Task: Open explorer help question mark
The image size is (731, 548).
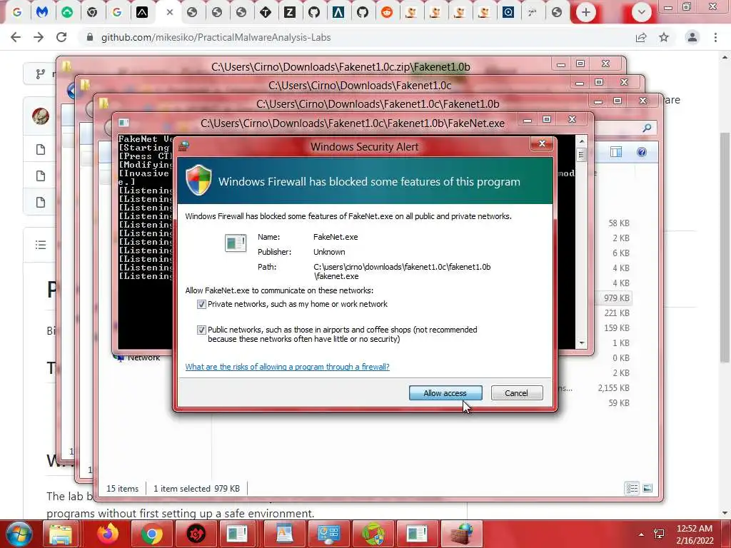Action: (x=642, y=152)
